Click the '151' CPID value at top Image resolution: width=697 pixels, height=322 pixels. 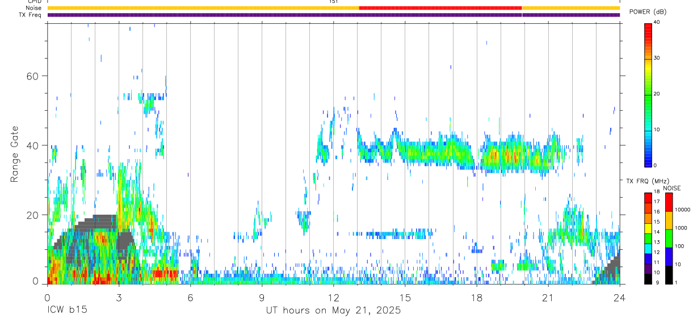(333, 2)
